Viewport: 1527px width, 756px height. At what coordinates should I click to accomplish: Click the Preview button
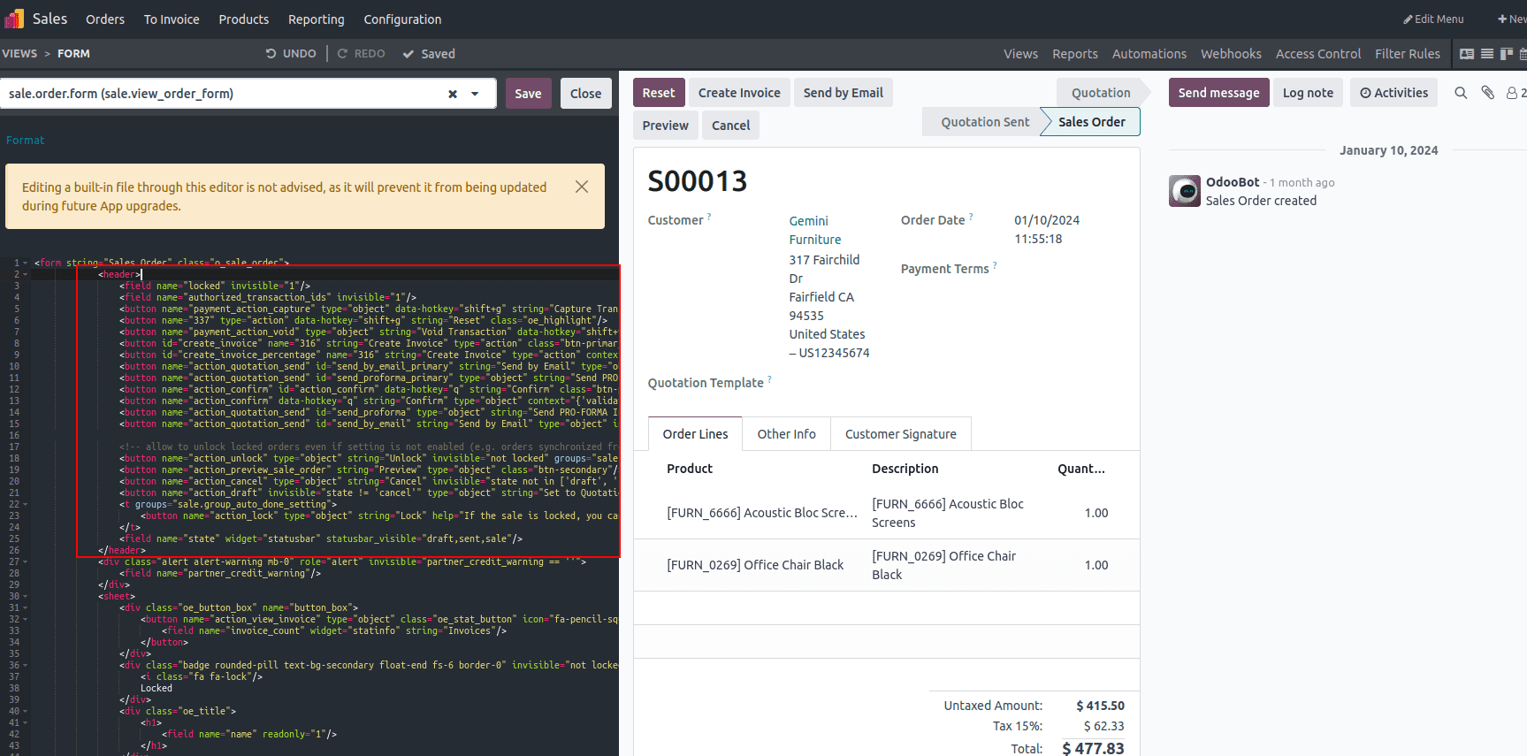[666, 126]
